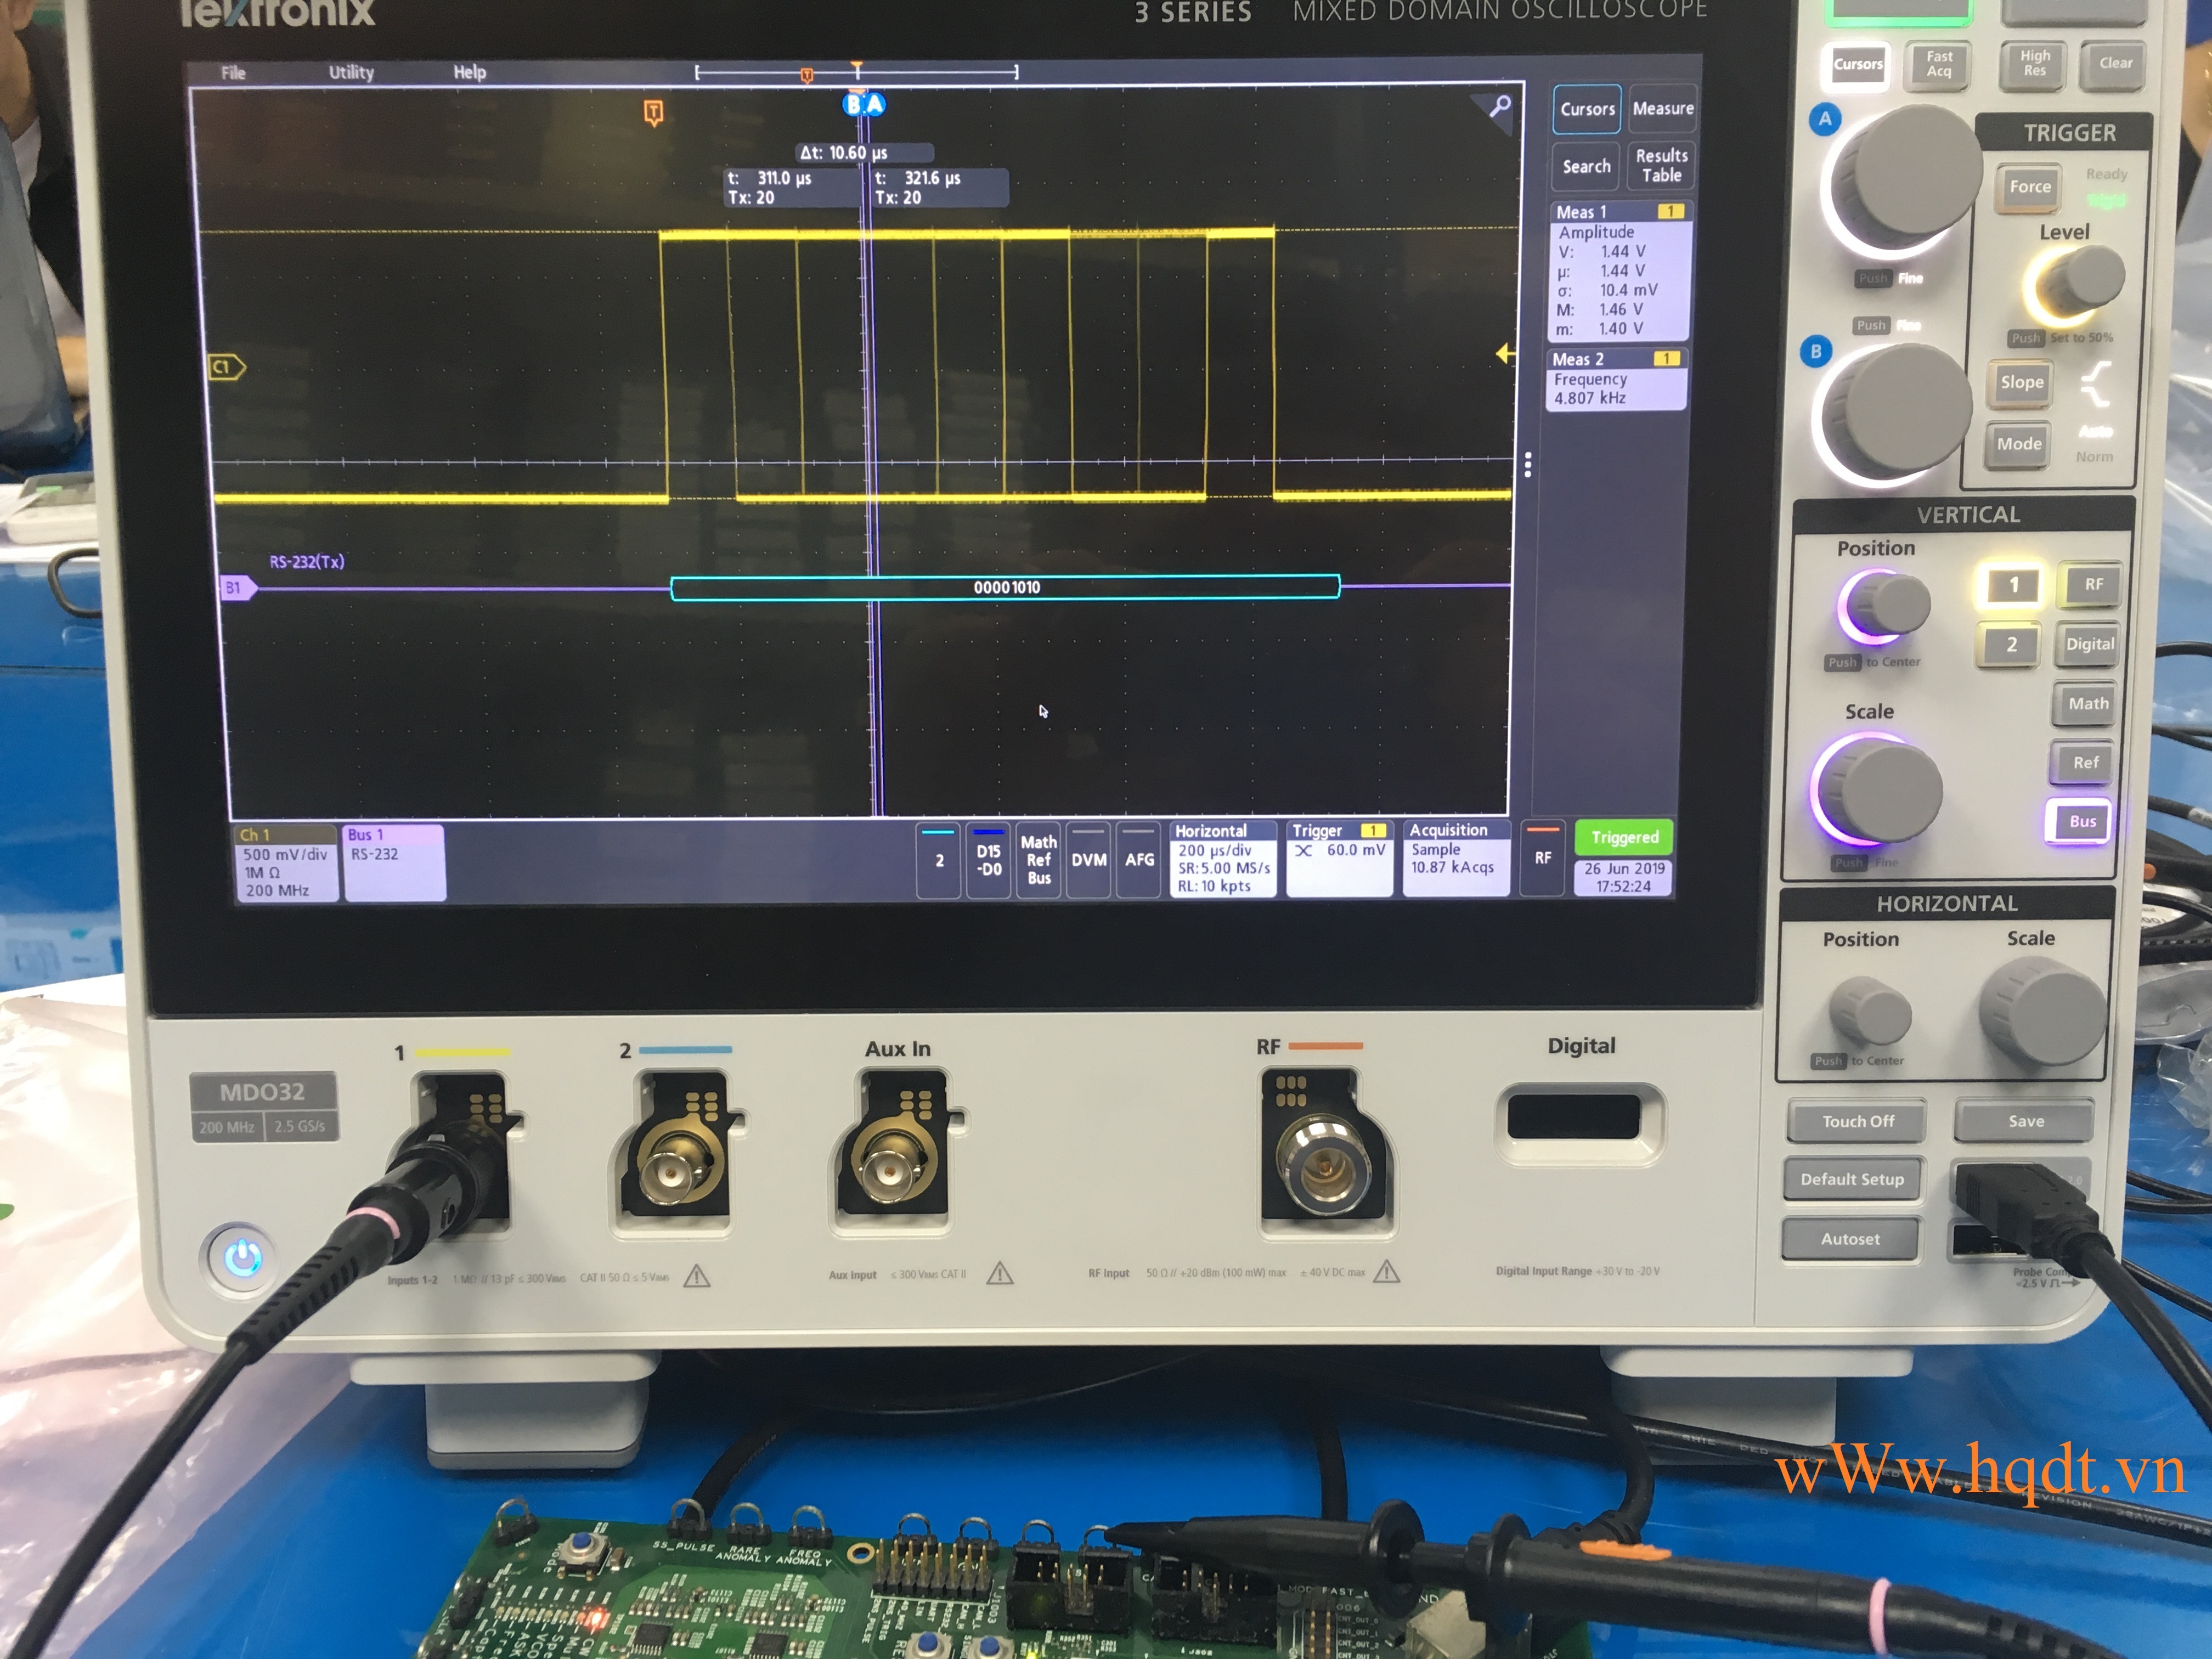Open the on-screen Cursors button
2212x1659 pixels.
pyautogui.click(x=1587, y=109)
